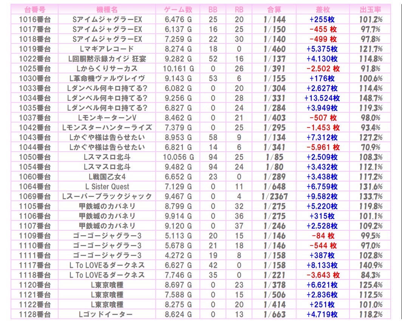
Task: Click machine name L Sister Quest
Action: [x=107, y=186]
